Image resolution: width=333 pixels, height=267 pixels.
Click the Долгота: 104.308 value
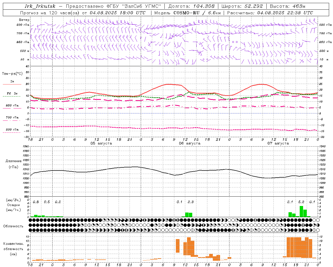pos(191,6)
